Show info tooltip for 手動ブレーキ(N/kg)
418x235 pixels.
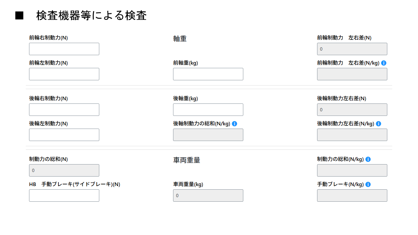(368, 184)
